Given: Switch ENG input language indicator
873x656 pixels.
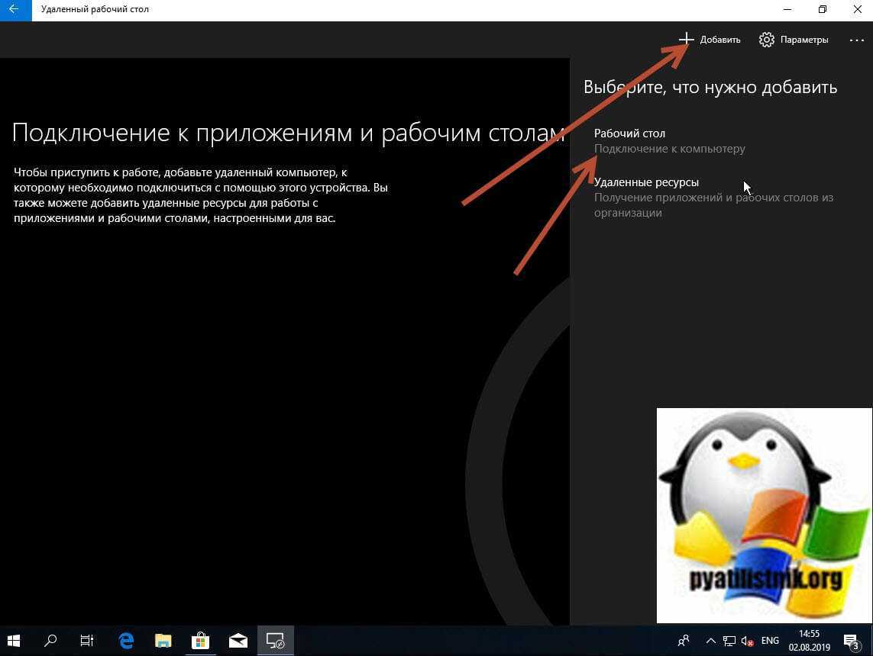Looking at the screenshot, I should tap(770, 641).
